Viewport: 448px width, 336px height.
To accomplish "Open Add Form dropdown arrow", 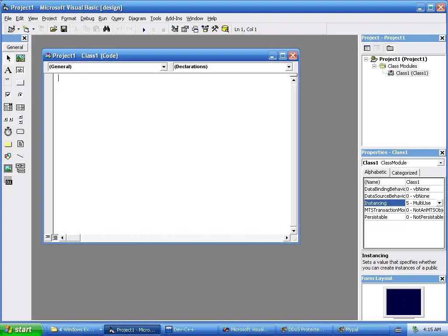I will (x=33, y=29).
